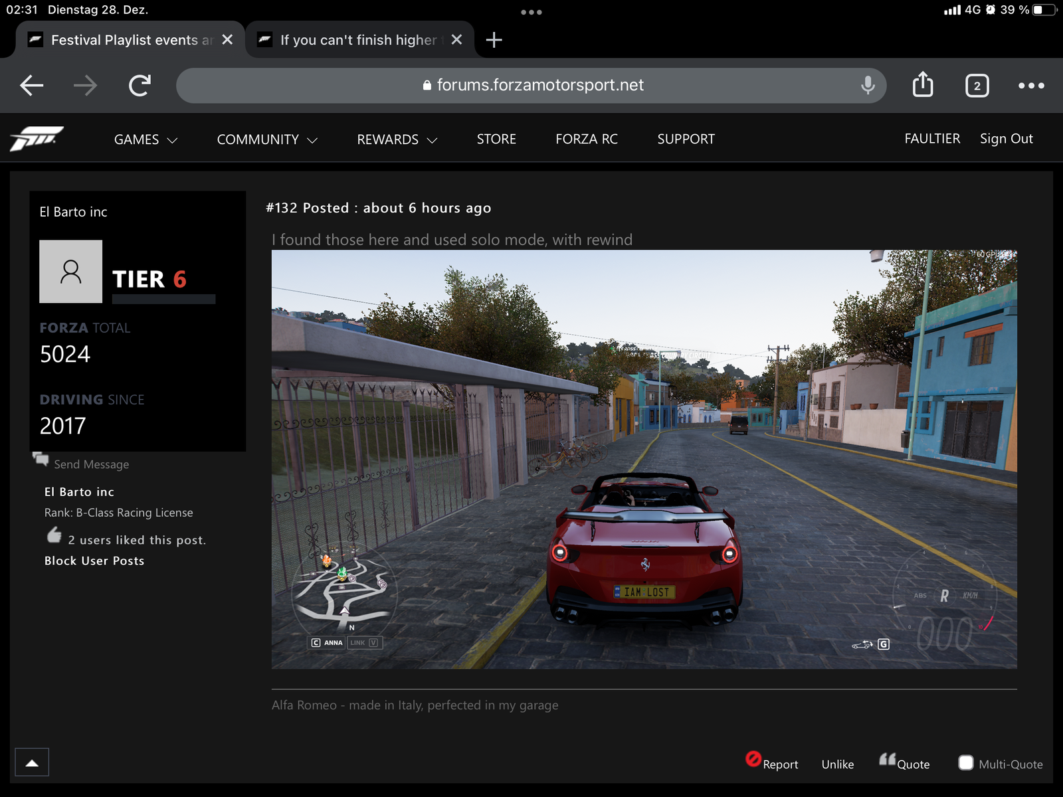Open the STORE menu item
Image resolution: width=1063 pixels, height=797 pixels.
[x=496, y=139]
